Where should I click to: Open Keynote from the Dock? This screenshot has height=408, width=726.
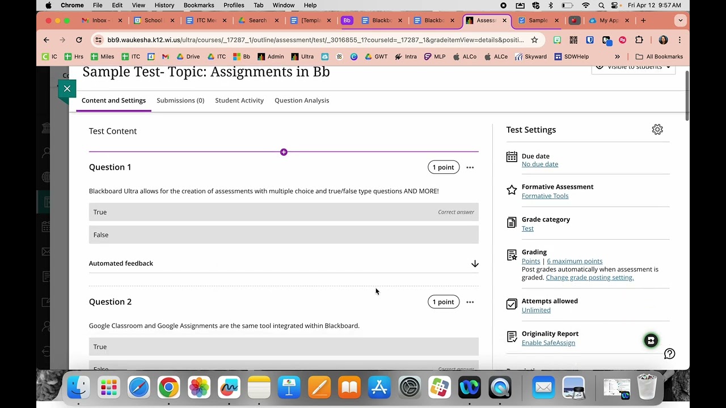coord(289,388)
